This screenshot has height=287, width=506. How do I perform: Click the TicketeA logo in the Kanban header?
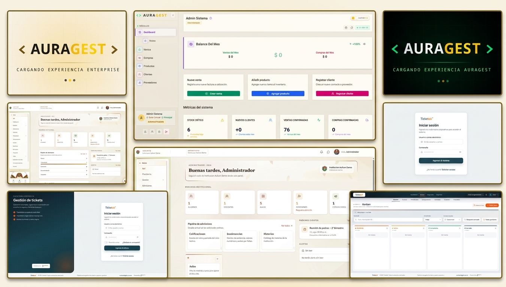(359, 195)
